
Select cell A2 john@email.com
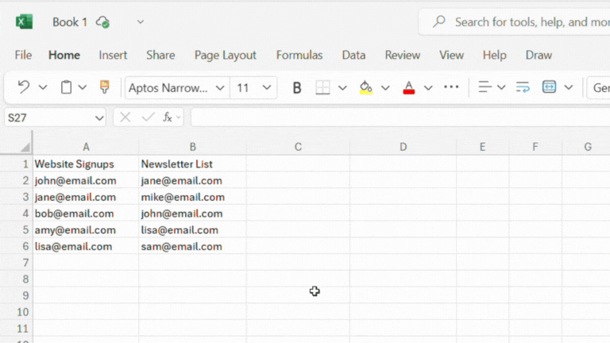(x=86, y=181)
